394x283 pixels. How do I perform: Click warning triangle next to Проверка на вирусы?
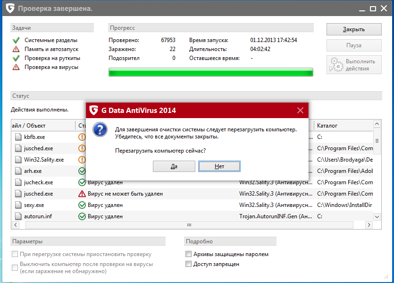pyautogui.click(x=16, y=67)
